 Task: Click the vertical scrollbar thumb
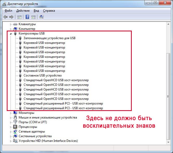[168, 96]
